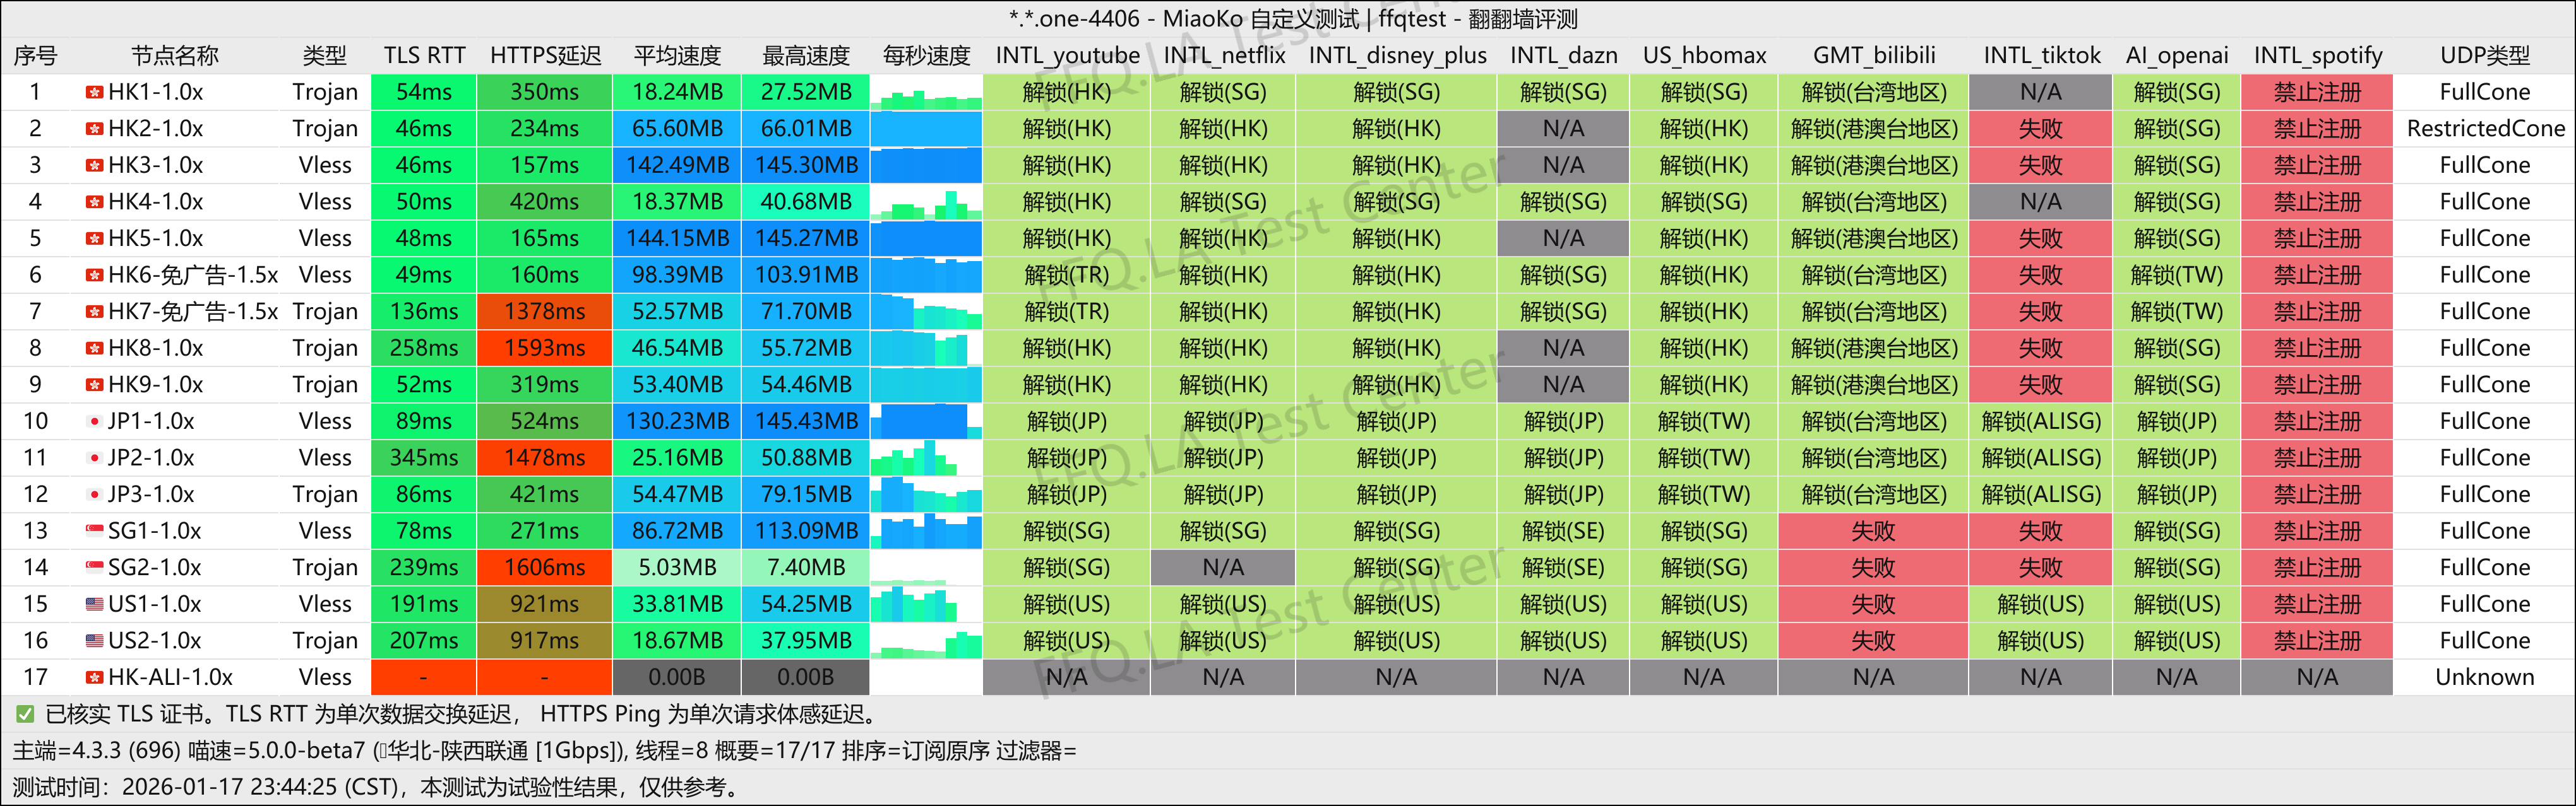
Task: Click the TLS RTT column header
Action: click(424, 56)
